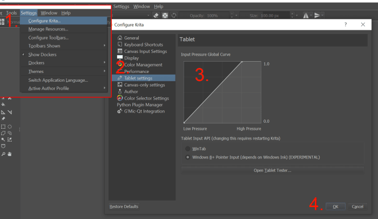The height and width of the screenshot is (219, 378).
Task: Select the Rectangular Selection tool
Action: pyautogui.click(x=3, y=127)
